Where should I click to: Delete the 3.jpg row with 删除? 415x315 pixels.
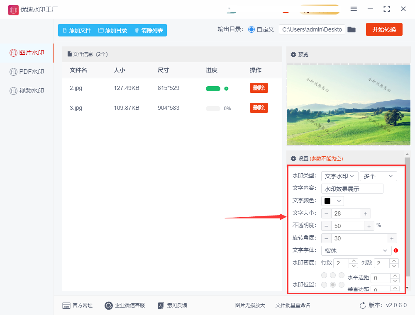point(259,108)
